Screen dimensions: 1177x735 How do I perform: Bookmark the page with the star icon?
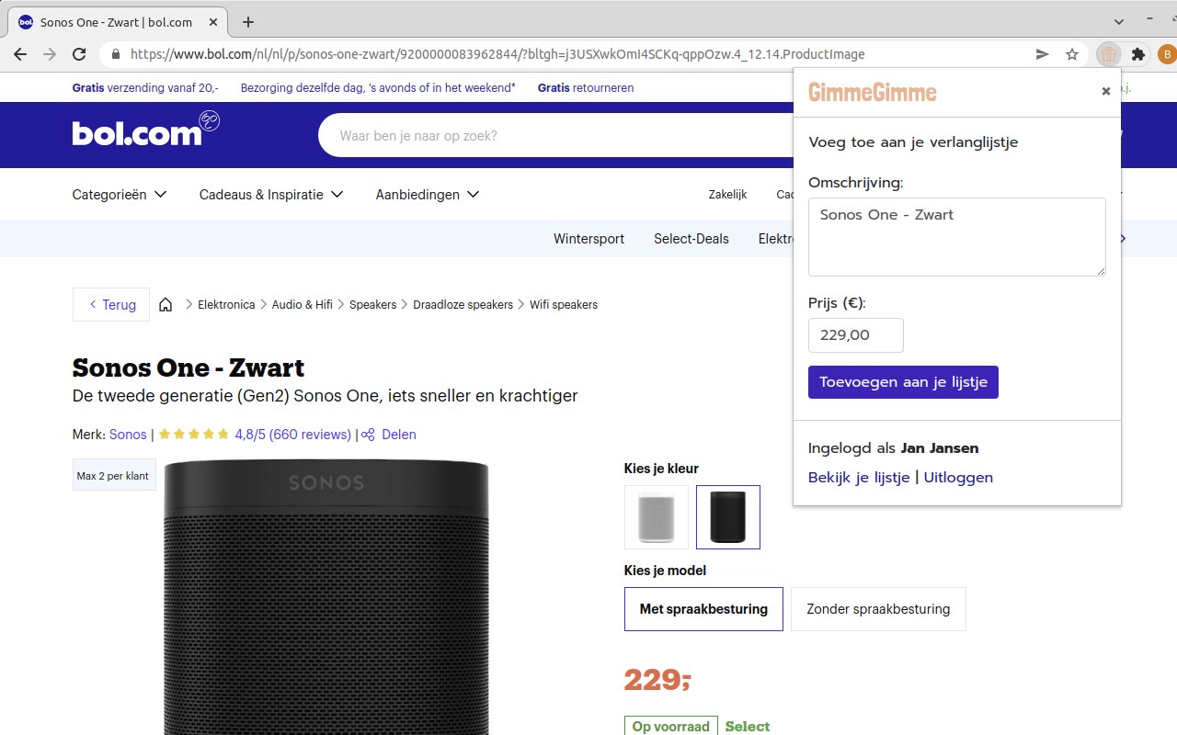point(1072,54)
